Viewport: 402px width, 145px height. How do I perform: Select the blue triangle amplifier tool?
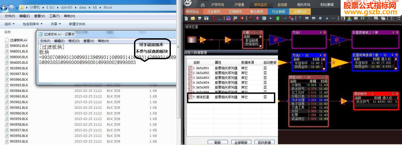coord(271,18)
